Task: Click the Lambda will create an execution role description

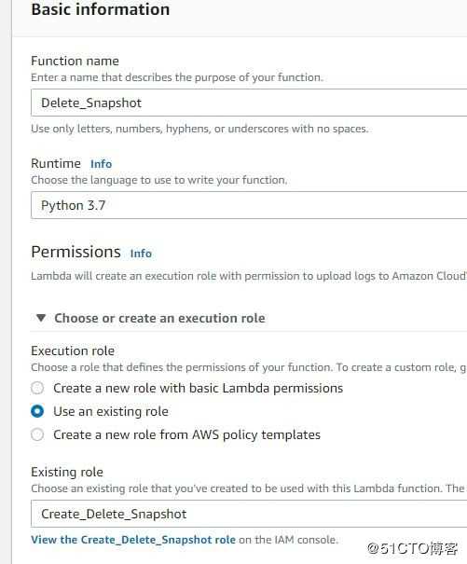Action: click(x=249, y=276)
